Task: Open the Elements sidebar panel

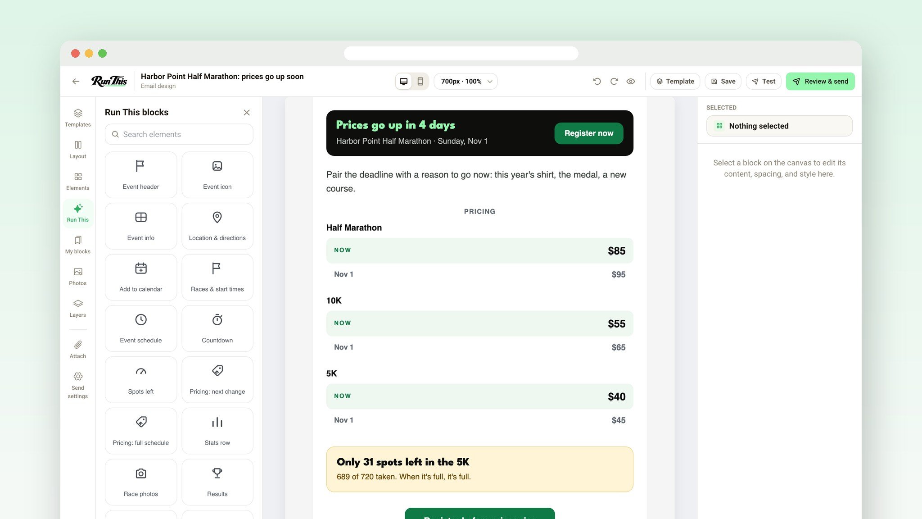Action: (77, 181)
